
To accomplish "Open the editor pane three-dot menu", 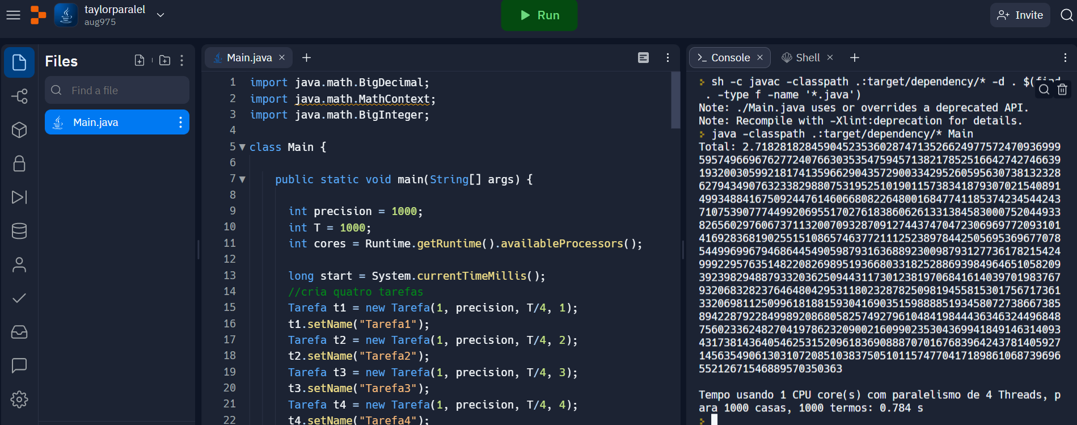I will [668, 57].
